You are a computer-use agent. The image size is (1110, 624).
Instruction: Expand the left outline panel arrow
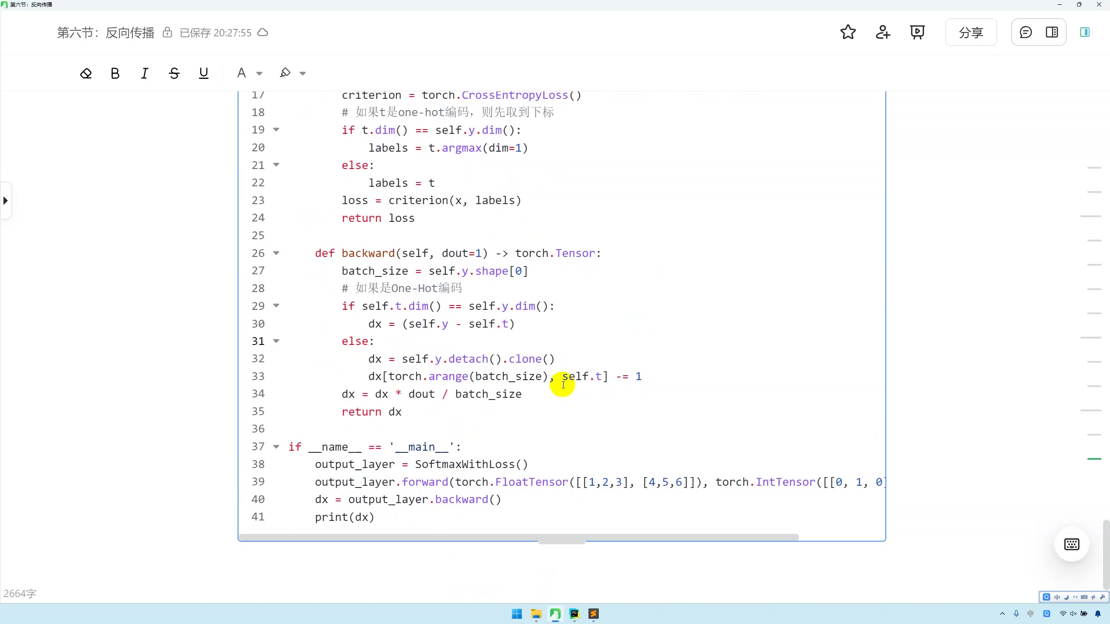[5, 200]
